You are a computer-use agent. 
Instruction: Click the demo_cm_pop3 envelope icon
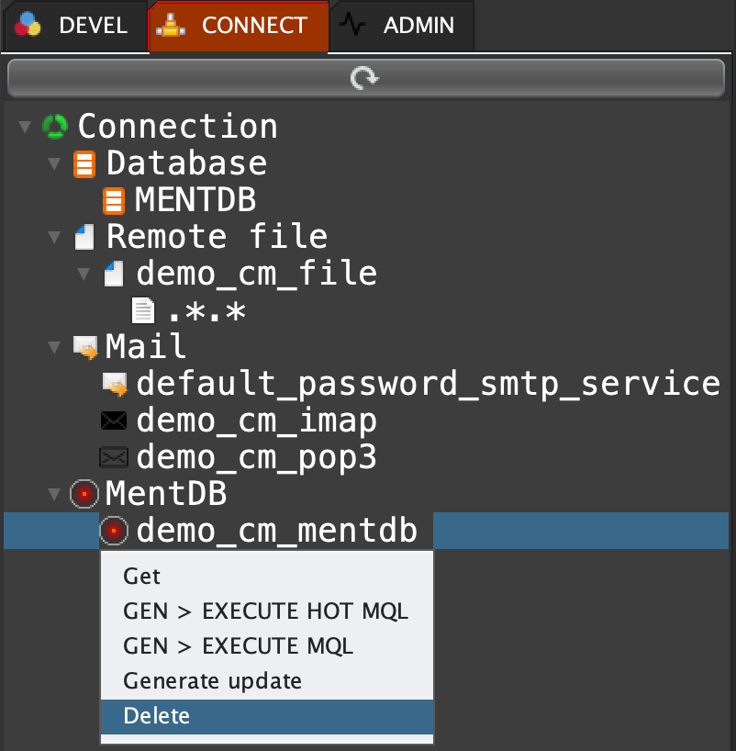coord(114,457)
